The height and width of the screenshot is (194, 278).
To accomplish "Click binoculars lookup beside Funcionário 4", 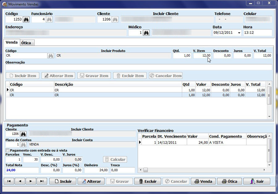I will (x=49, y=19).
